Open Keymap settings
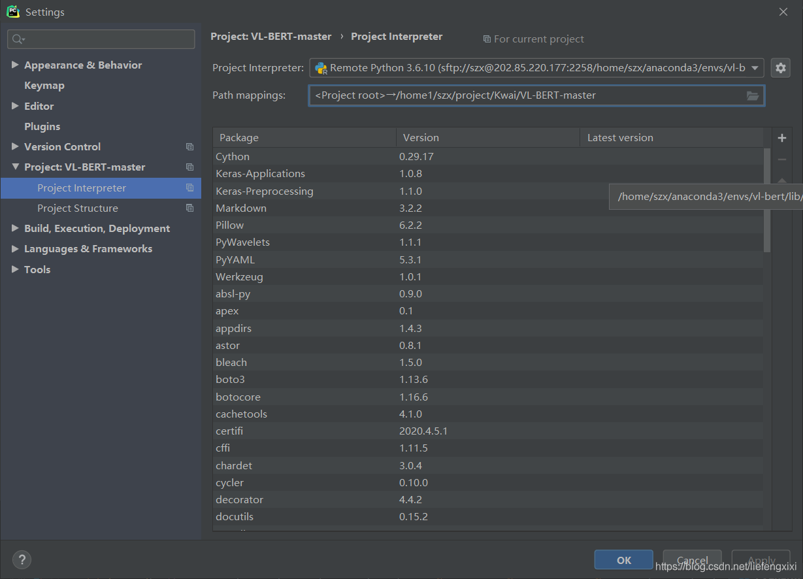The image size is (803, 579). [44, 86]
